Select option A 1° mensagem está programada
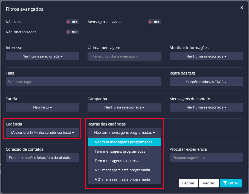The image size is (249, 194). [124, 170]
